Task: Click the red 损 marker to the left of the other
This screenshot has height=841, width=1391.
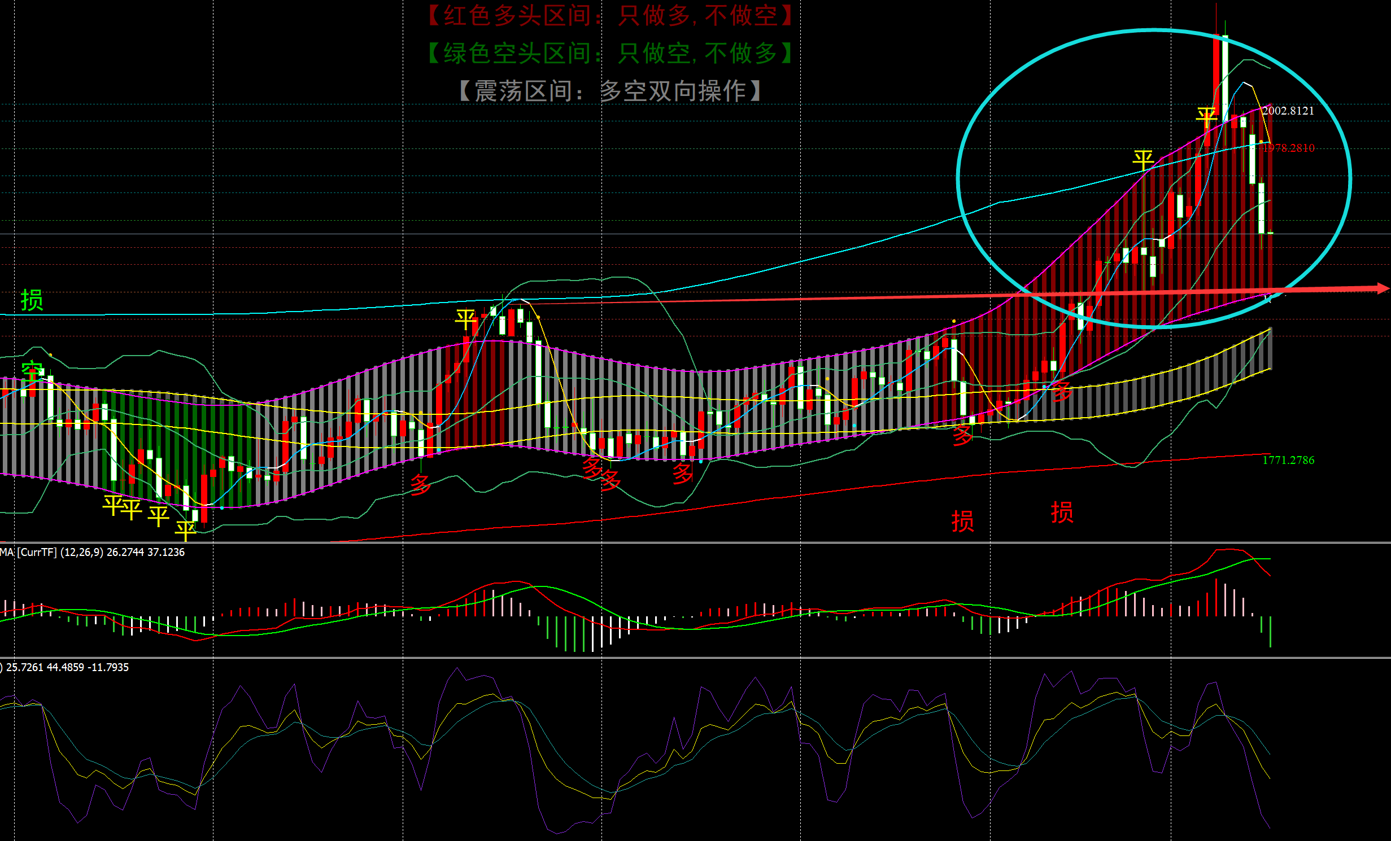Action: [962, 521]
